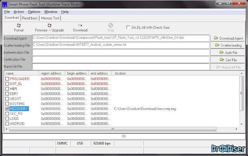The image size is (248, 156).
Task: Sort the list by the name column header
Action: pos(21,73)
